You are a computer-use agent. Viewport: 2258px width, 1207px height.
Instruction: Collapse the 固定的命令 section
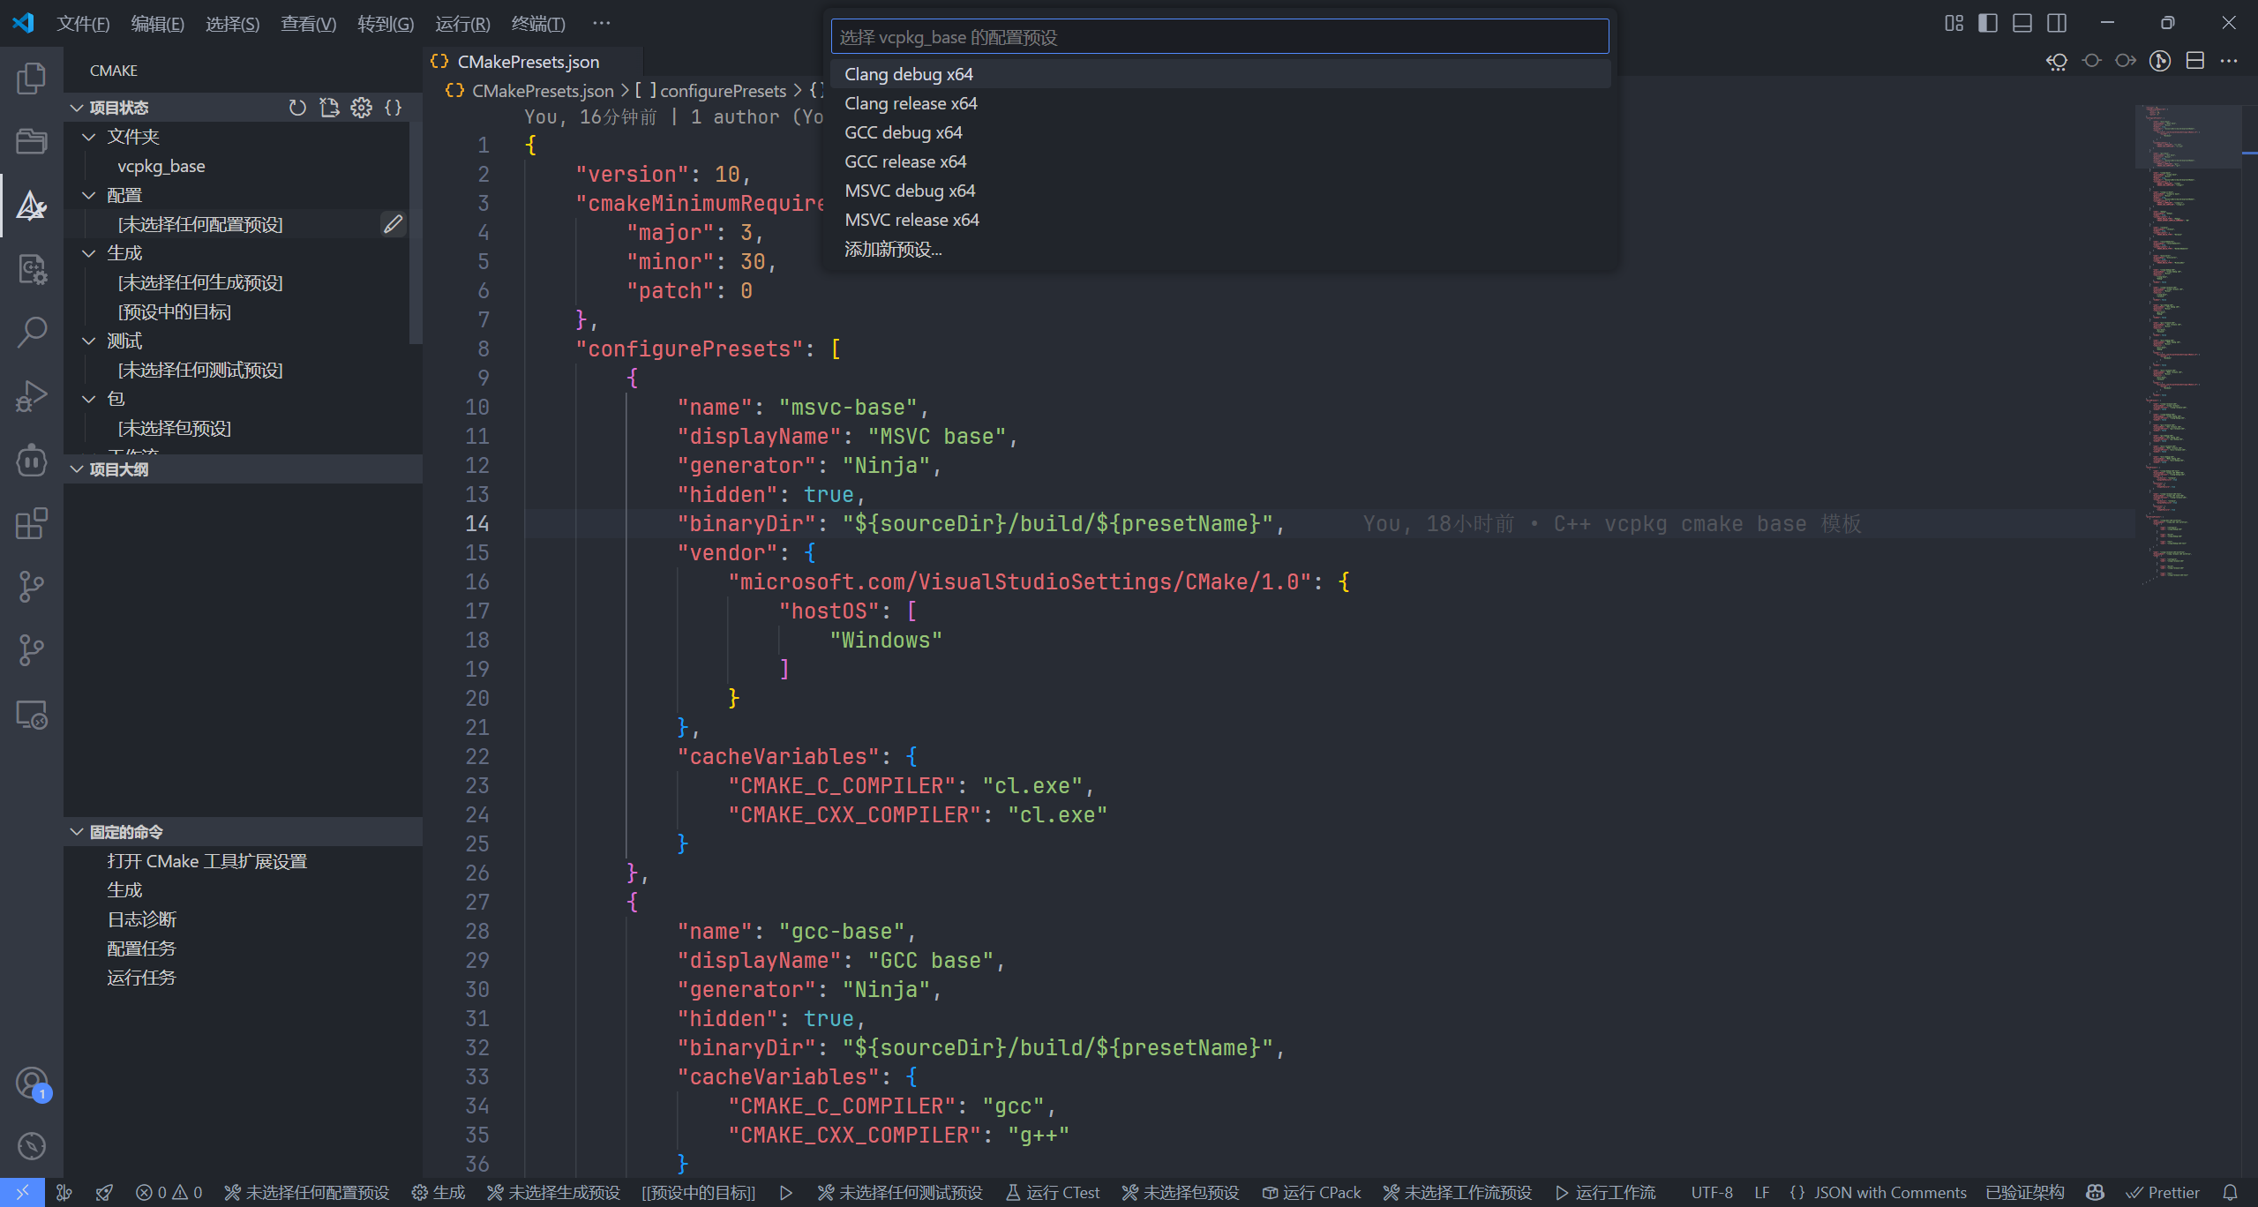pyautogui.click(x=77, y=832)
